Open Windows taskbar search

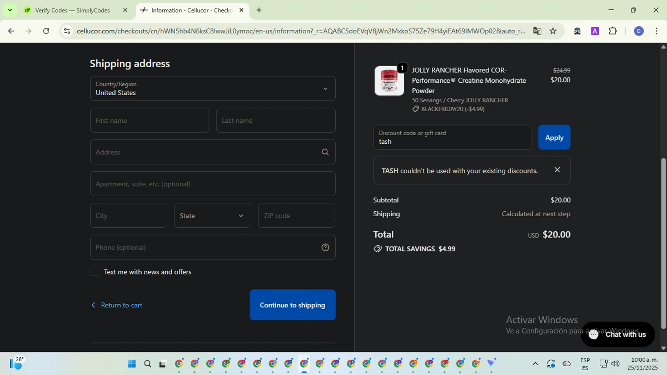pyautogui.click(x=148, y=364)
